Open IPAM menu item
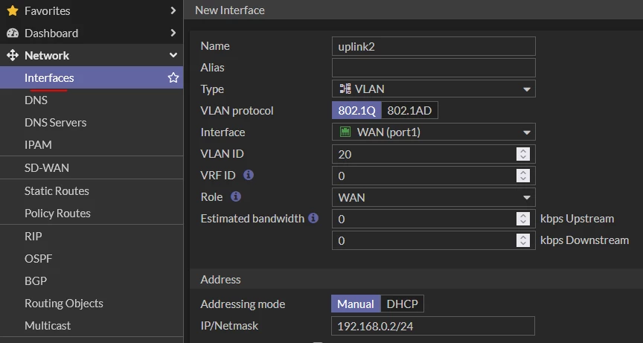The image size is (643, 343). pyautogui.click(x=92, y=144)
